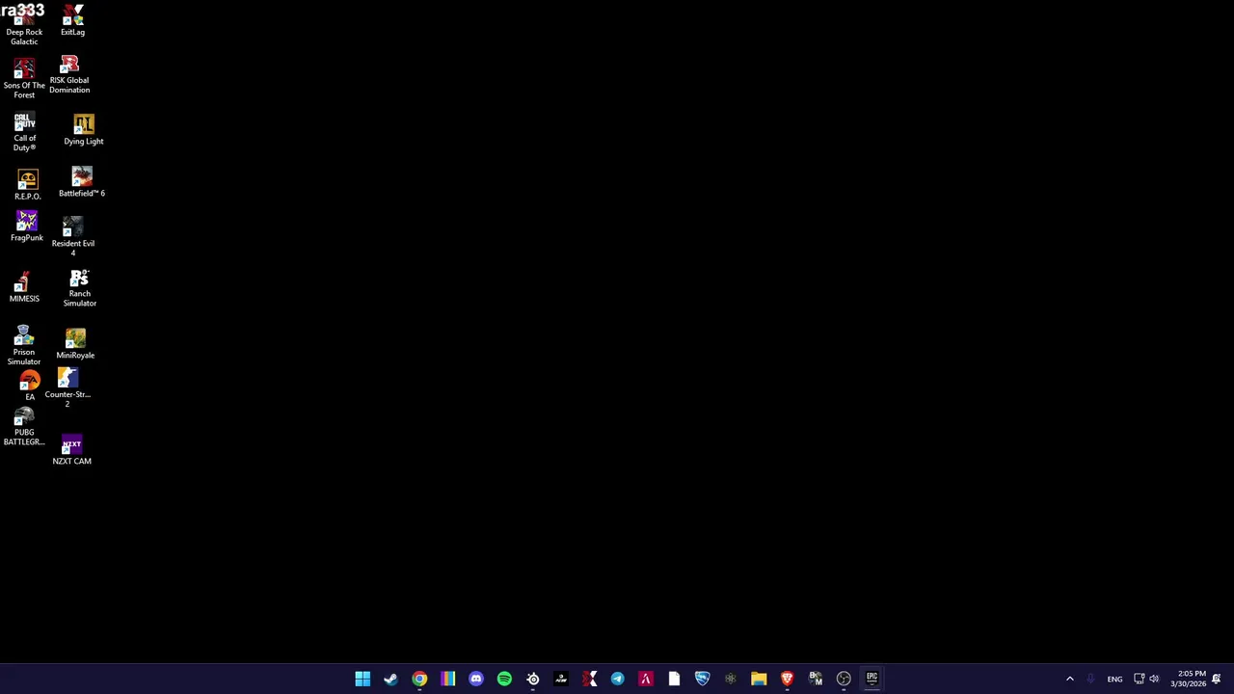This screenshot has height=694, width=1234.
Task: Open network status in the system tray
Action: pyautogui.click(x=1139, y=679)
